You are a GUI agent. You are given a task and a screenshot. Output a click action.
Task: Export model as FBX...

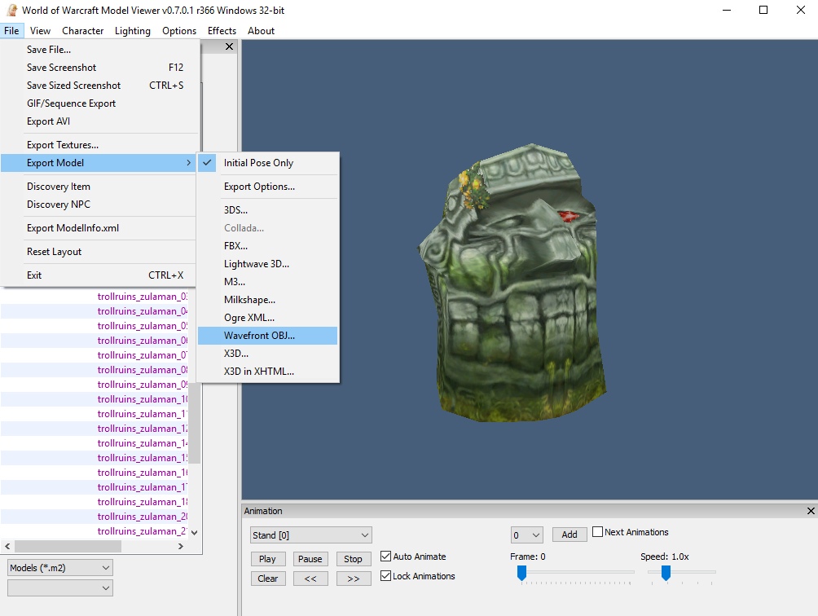(x=268, y=246)
